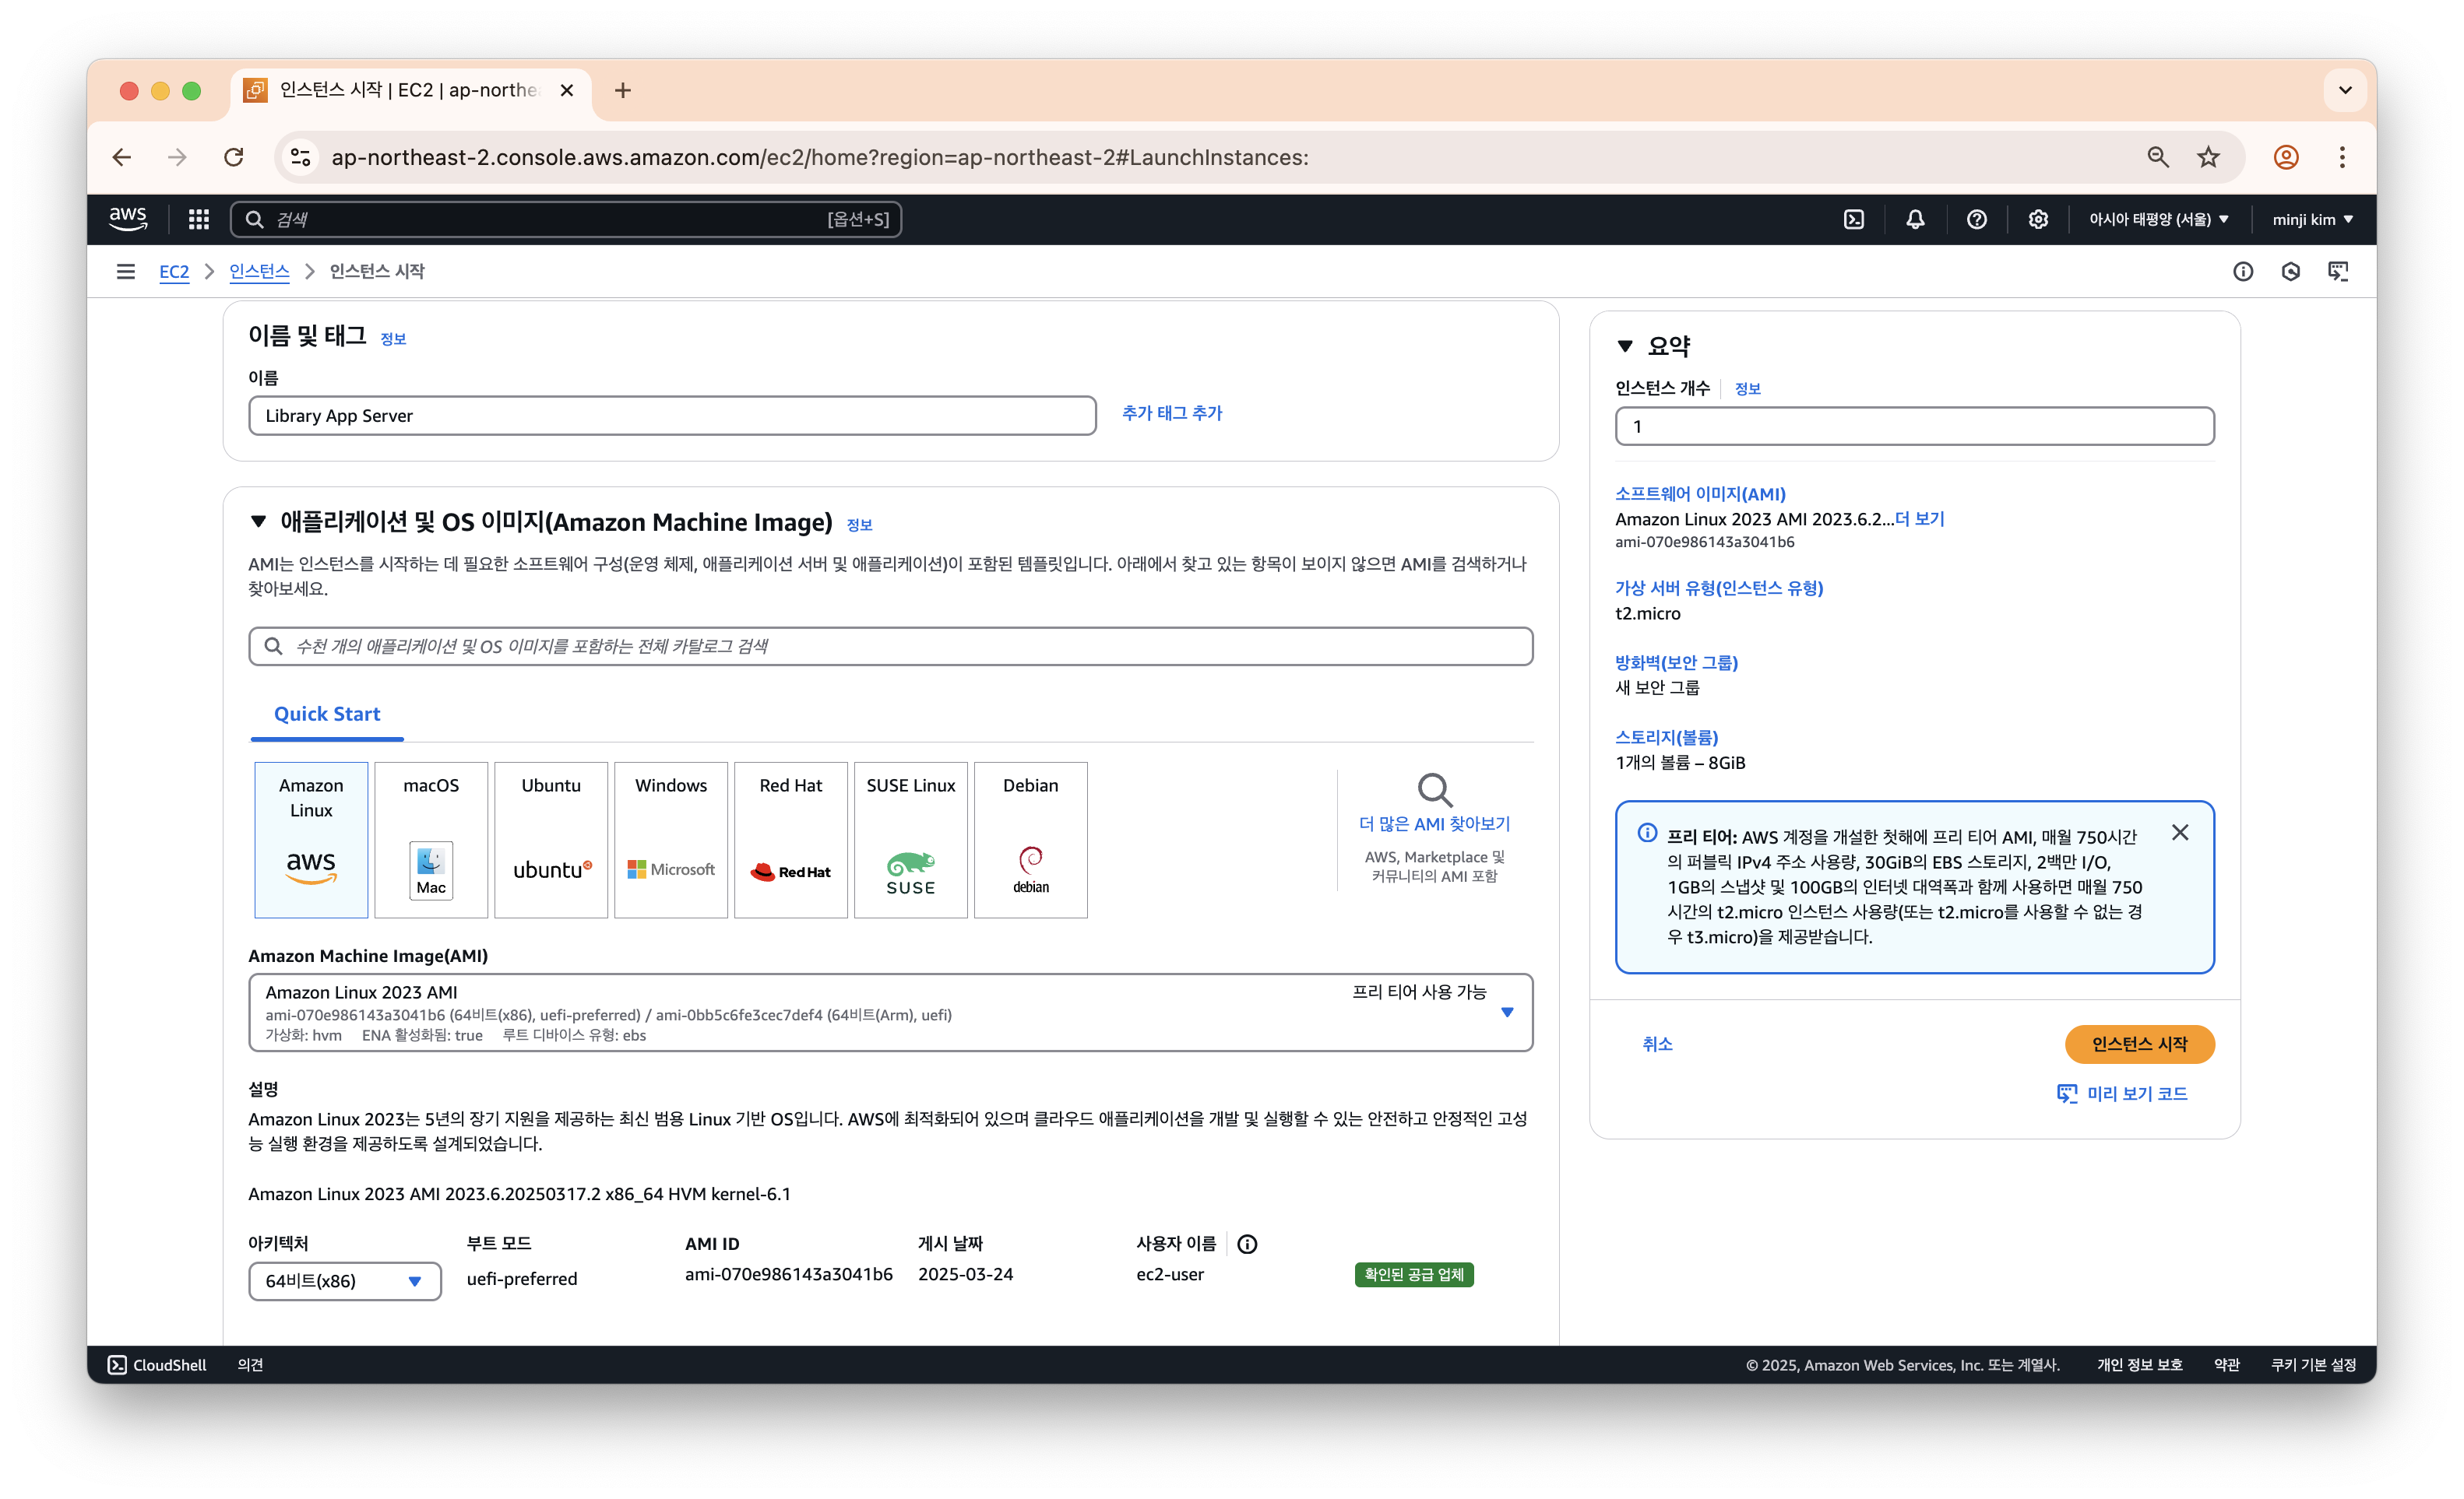This screenshot has height=1499, width=2464.
Task: Click the info icon next to 사용자 이름
Action: tap(1247, 1244)
